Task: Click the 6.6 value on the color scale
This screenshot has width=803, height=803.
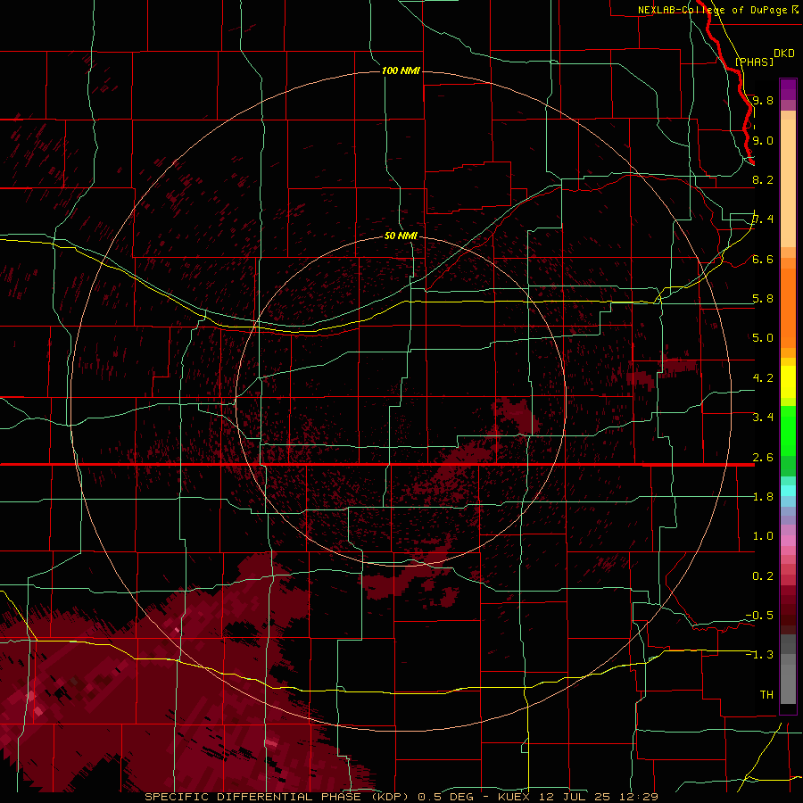Action: point(763,259)
